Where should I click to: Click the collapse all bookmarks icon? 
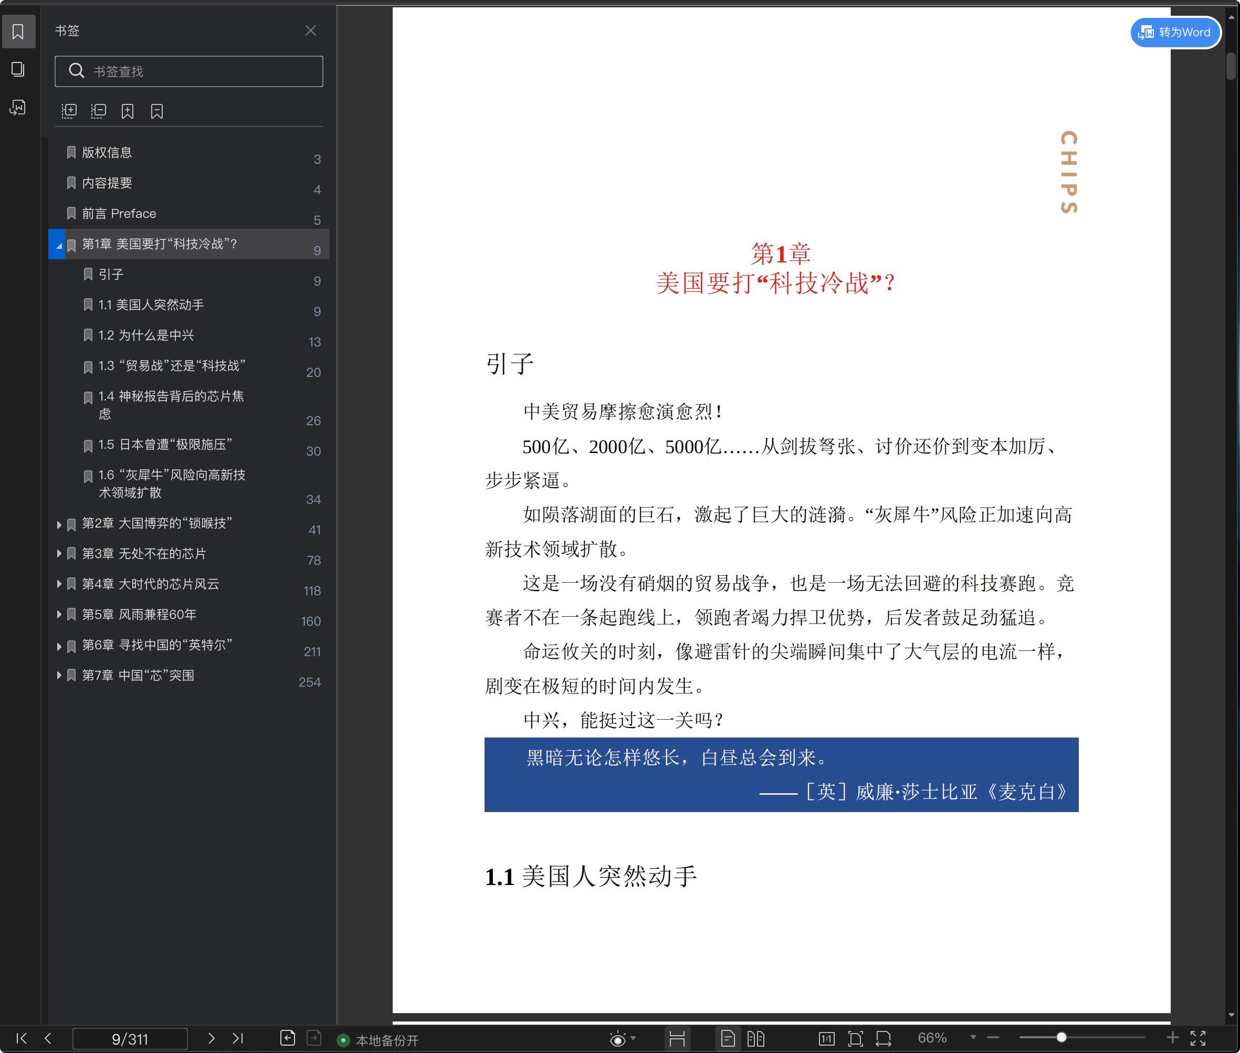[99, 111]
